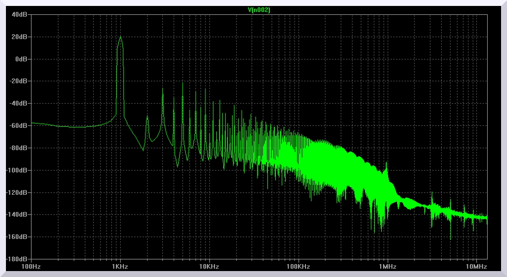The image size is (507, 277).
Task: Click the -80dB vertical axis label
Action: click(19, 148)
